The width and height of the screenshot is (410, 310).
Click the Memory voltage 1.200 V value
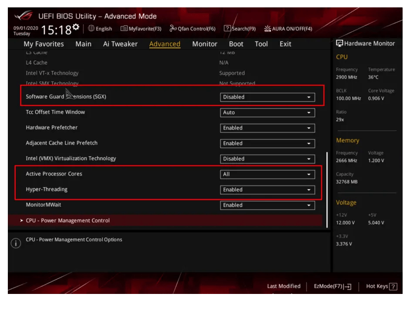376,161
